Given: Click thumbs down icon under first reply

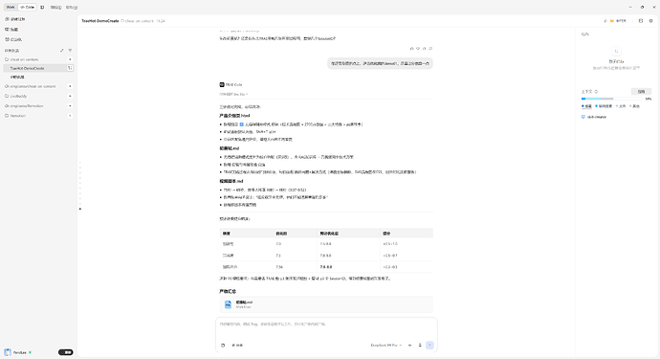Looking at the screenshot, I should 418,49.
